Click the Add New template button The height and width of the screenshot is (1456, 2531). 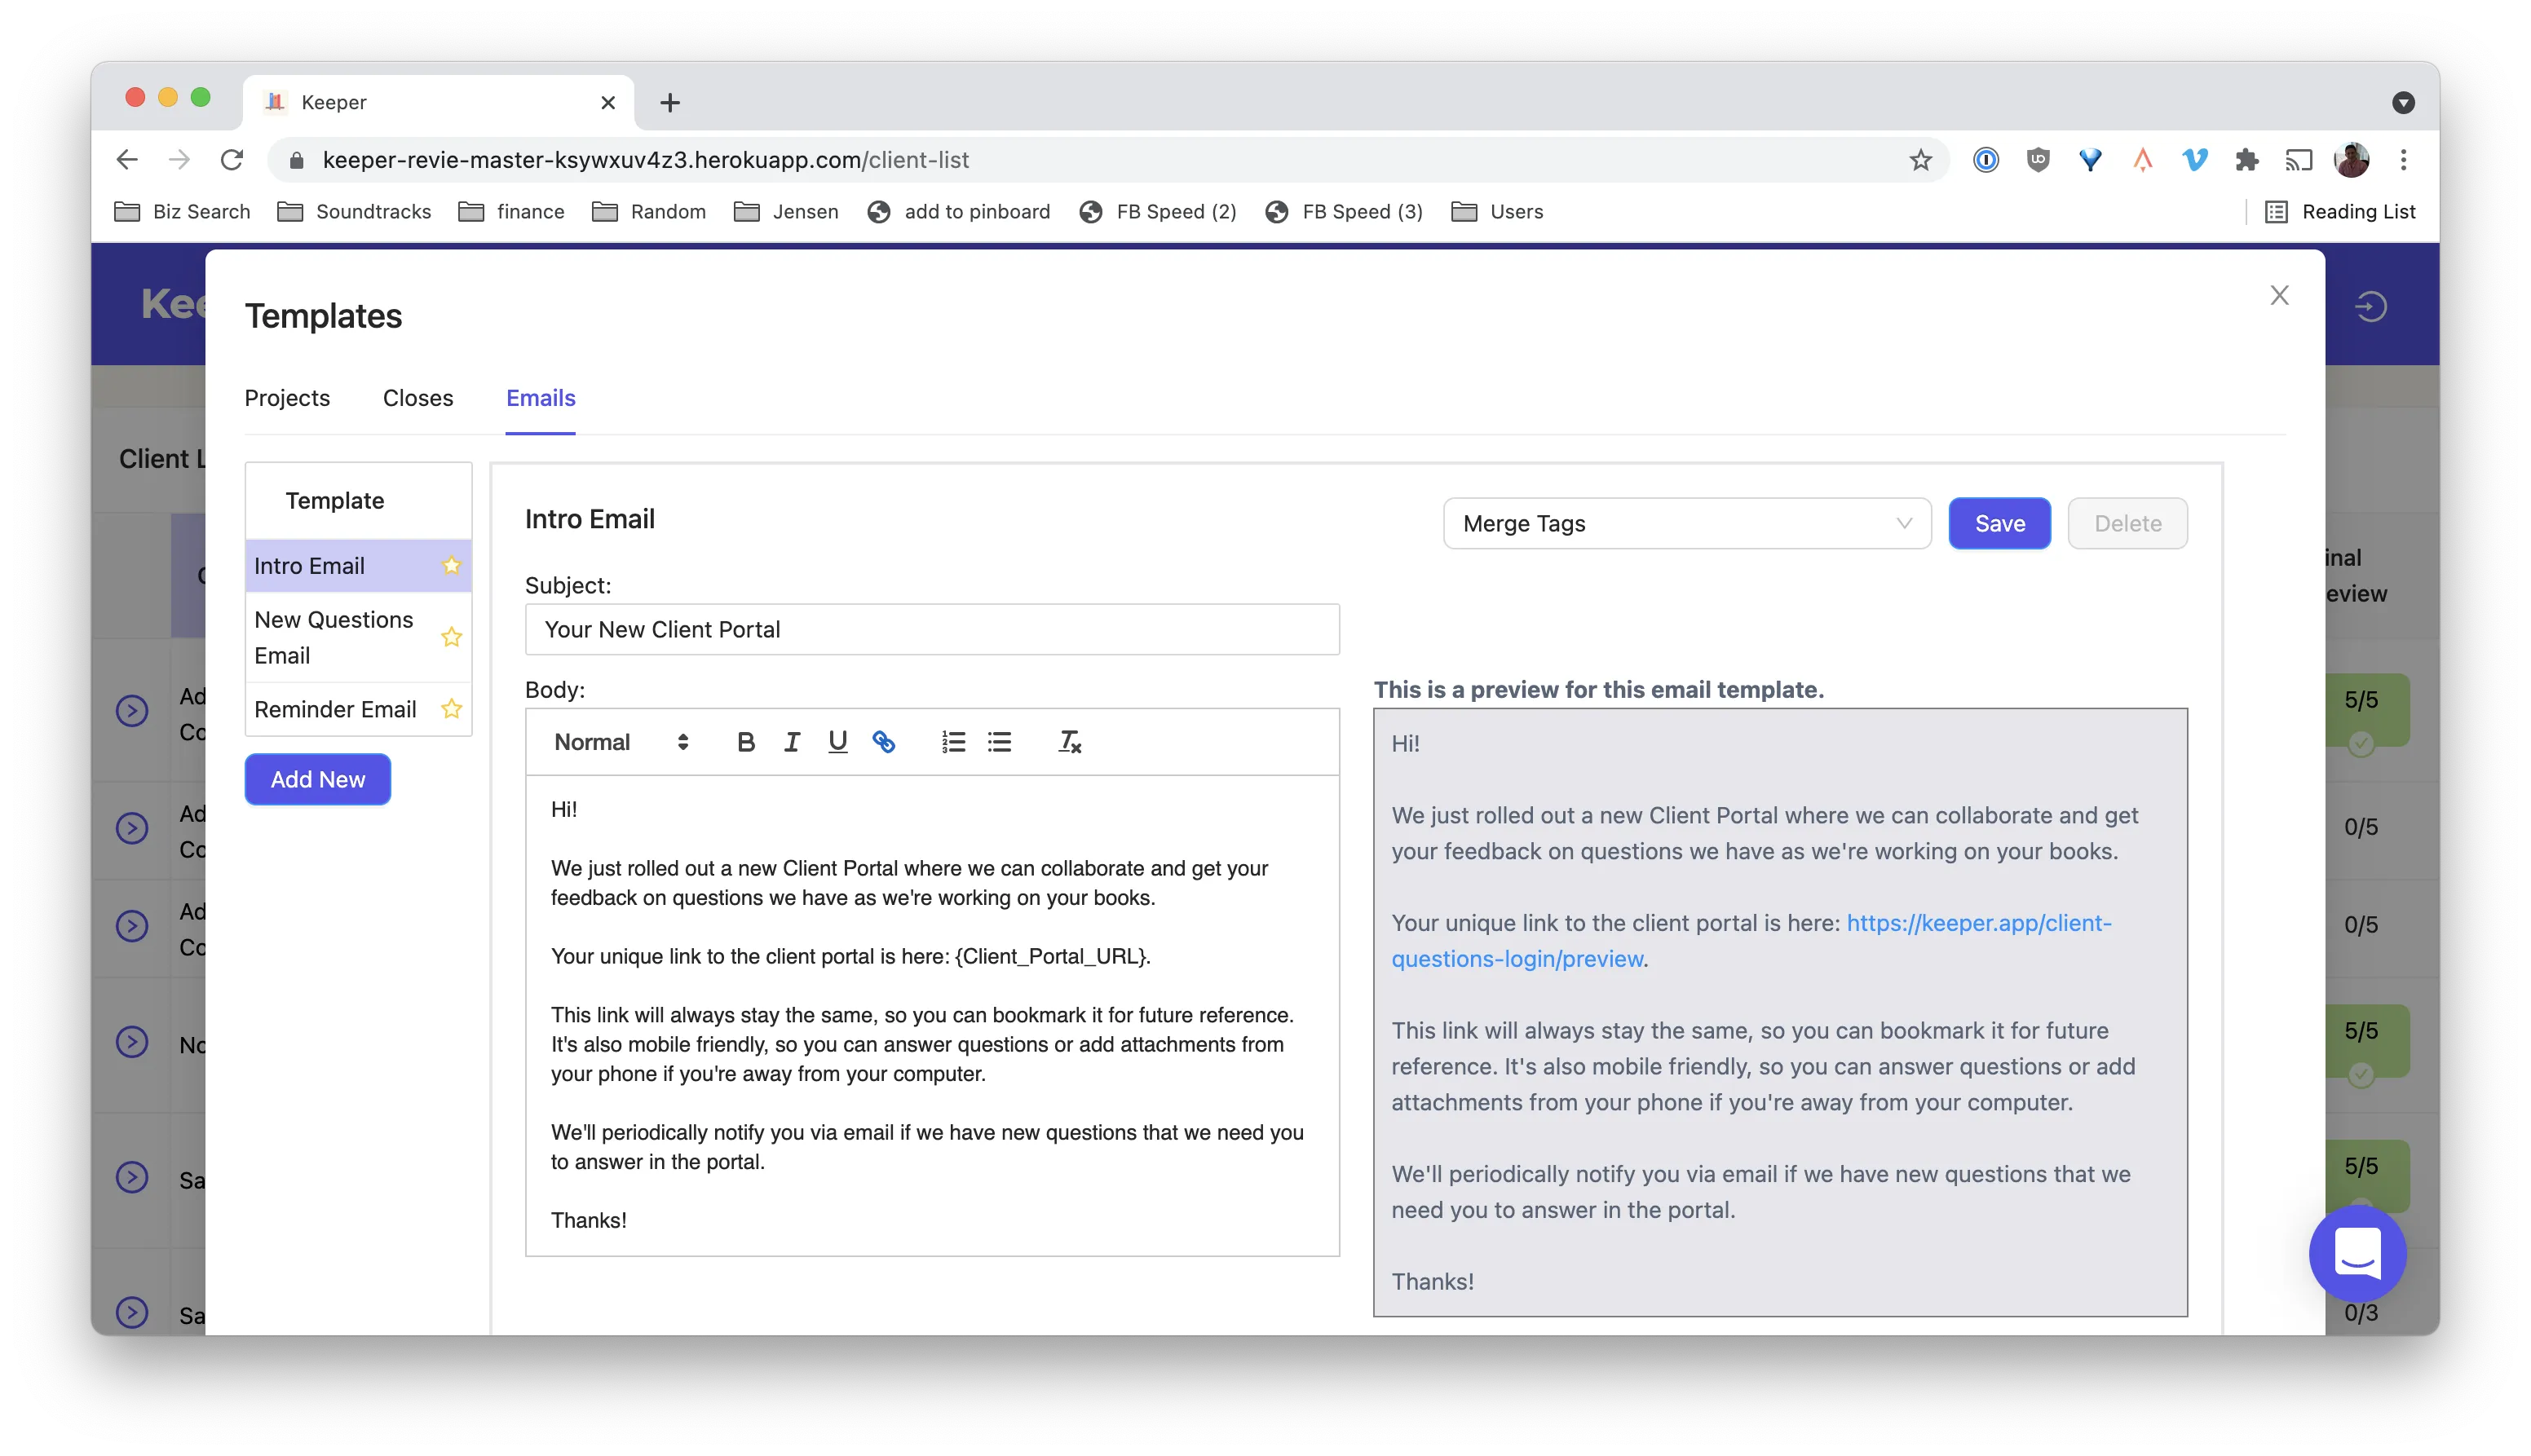pos(318,779)
